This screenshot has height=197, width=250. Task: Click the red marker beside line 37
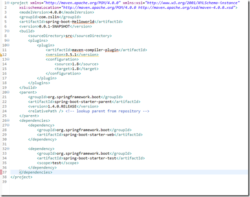(x=1, y=172)
